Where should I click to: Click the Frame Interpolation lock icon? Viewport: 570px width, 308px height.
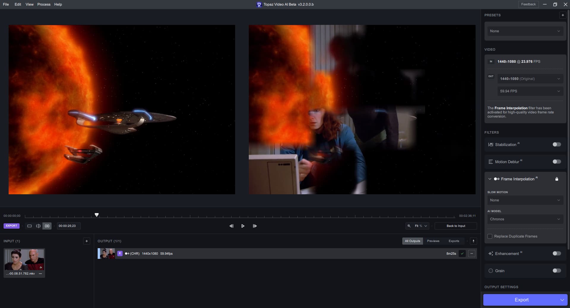tap(557, 179)
